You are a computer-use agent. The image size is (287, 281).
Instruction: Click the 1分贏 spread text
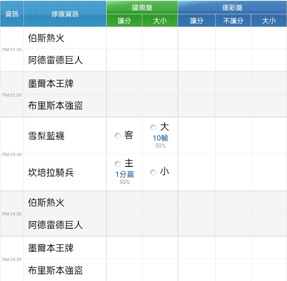pos(125,174)
